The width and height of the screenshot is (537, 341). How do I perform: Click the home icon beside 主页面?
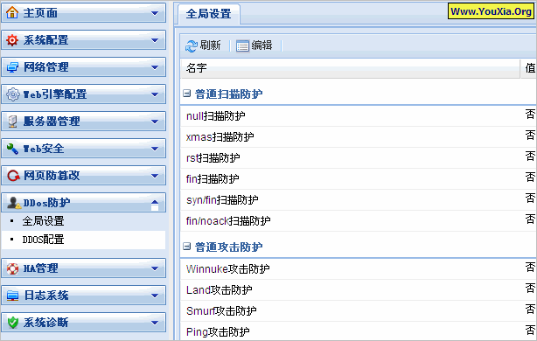[x=12, y=12]
